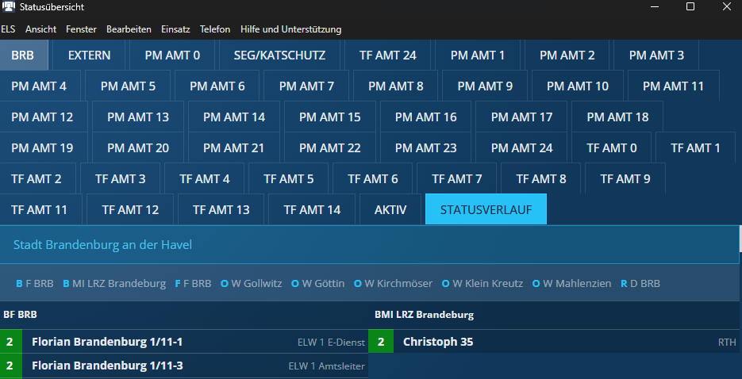Switch to SEG/KATSCHUTZ tab
Viewport: 742px width, 379px height.
(279, 56)
